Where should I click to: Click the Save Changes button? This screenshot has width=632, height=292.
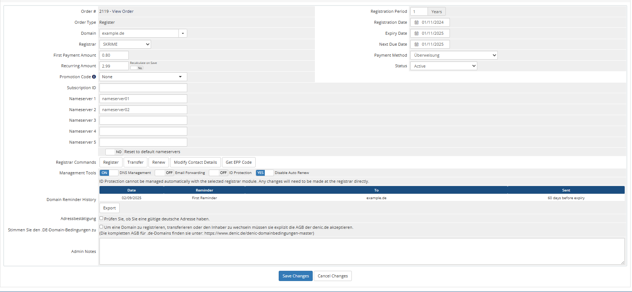point(296,276)
